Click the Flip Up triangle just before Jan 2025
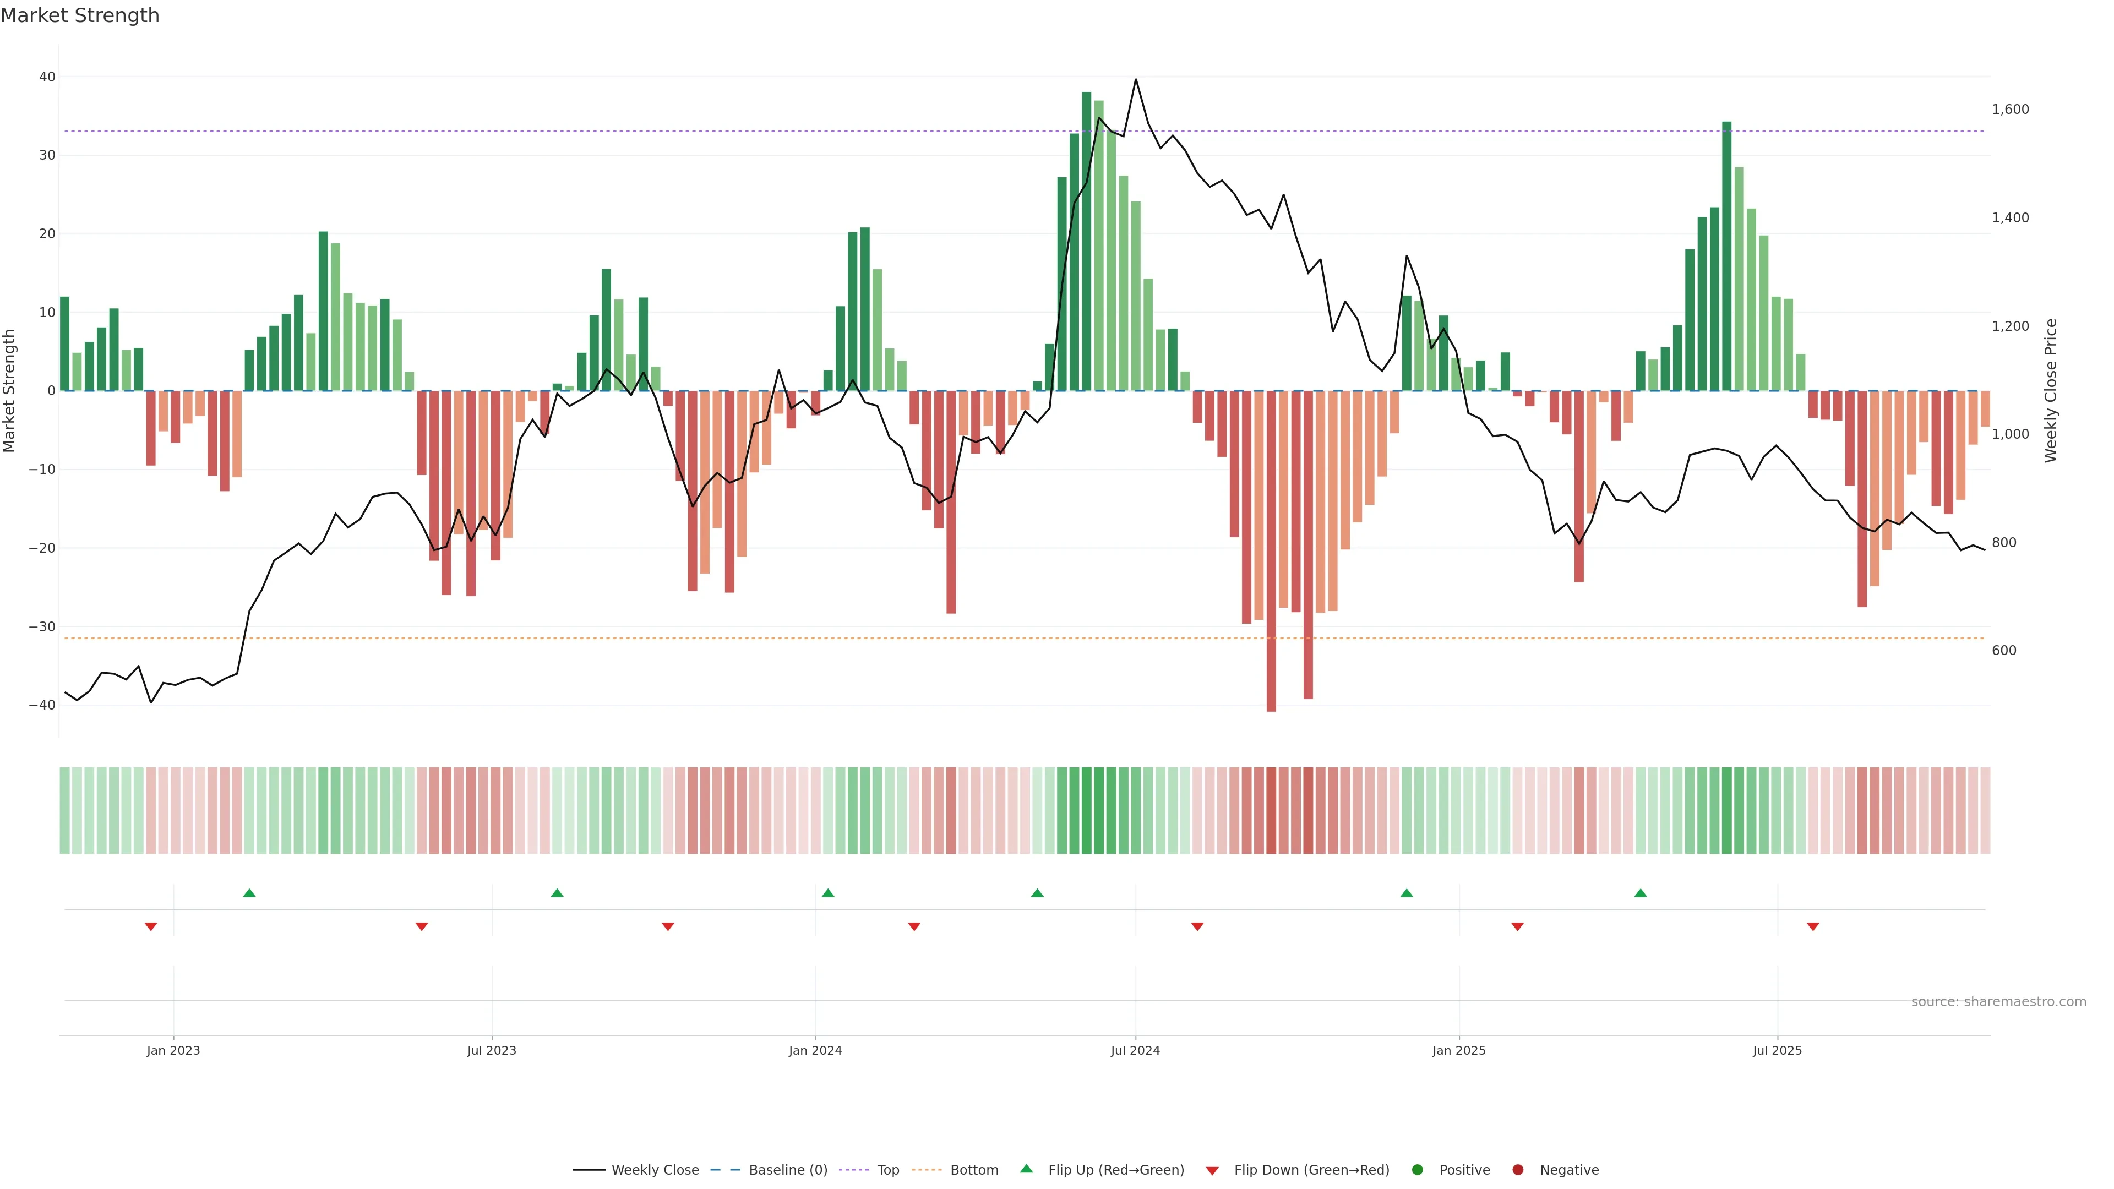 1407,893
